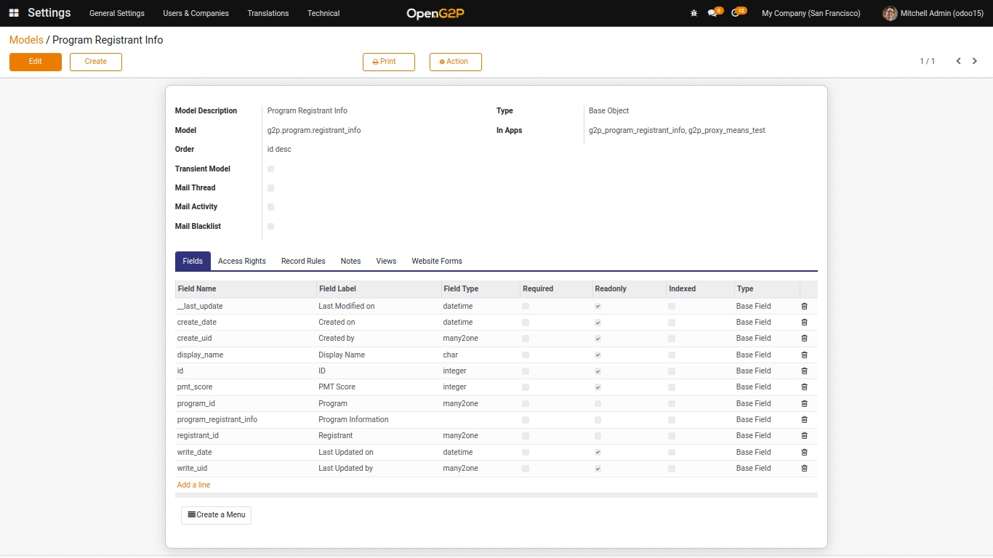Click trash icon for write_uid row
Screen dimensions: 993x558
point(804,469)
